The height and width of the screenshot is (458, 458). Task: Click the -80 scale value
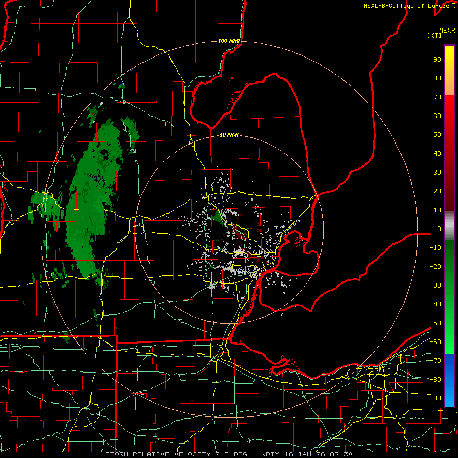(435, 380)
